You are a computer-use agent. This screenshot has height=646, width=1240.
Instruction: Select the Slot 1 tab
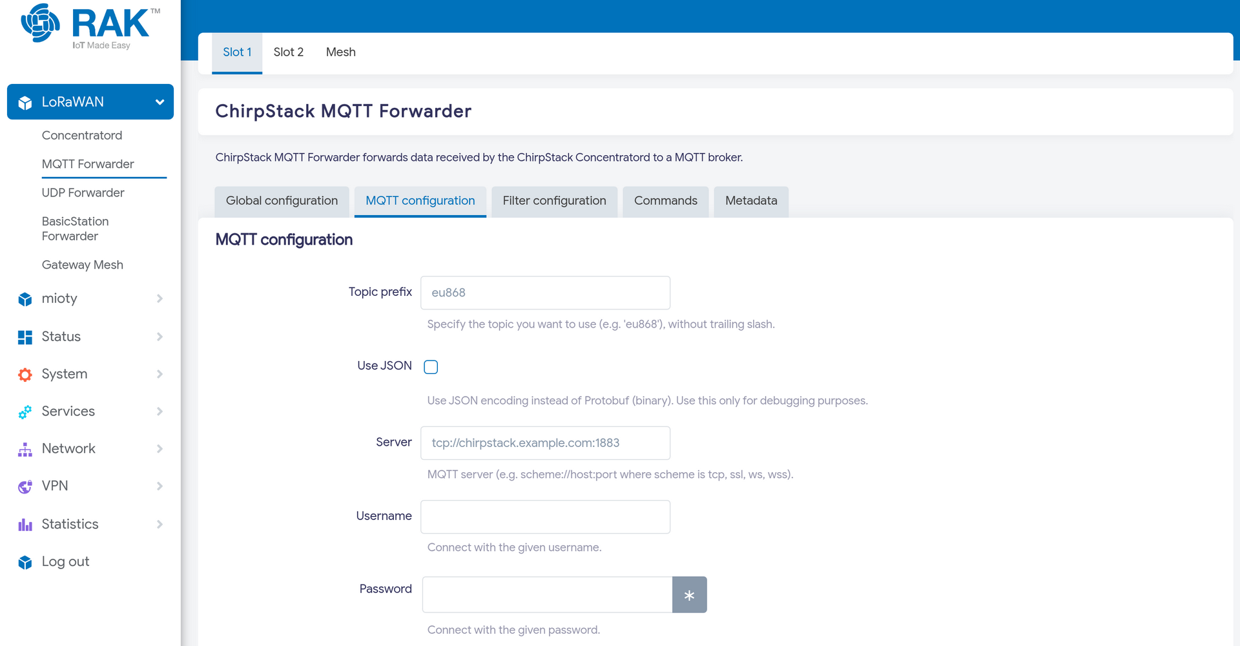237,52
